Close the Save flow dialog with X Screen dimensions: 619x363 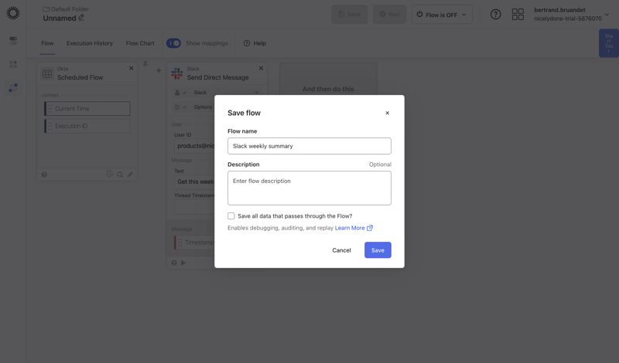pos(388,113)
